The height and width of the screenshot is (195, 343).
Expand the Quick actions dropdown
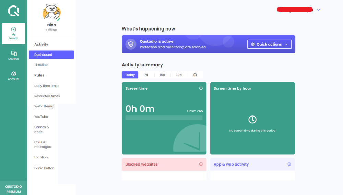[269, 44]
